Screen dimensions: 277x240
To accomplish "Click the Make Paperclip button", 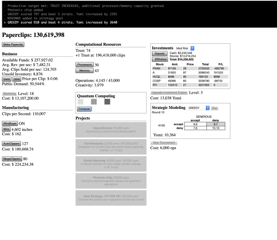I will [13, 44].
